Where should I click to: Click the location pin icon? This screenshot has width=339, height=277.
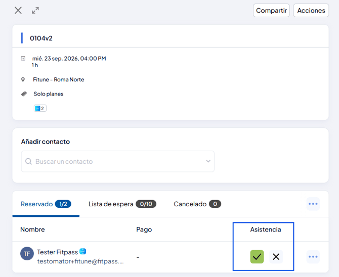click(x=23, y=79)
